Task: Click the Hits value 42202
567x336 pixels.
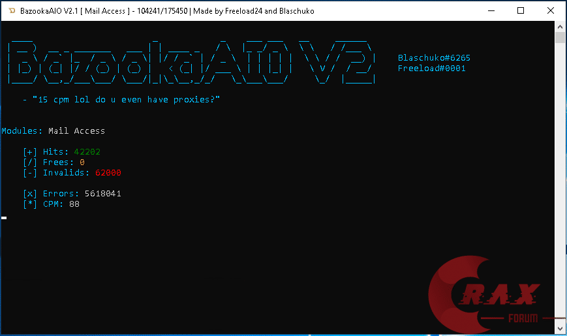Action: (x=87, y=152)
